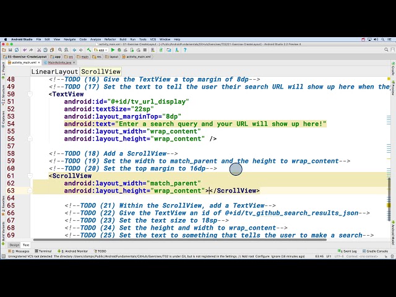396x297 pixels.
Task: Click the Cut scissors icon
Action: [39, 50]
